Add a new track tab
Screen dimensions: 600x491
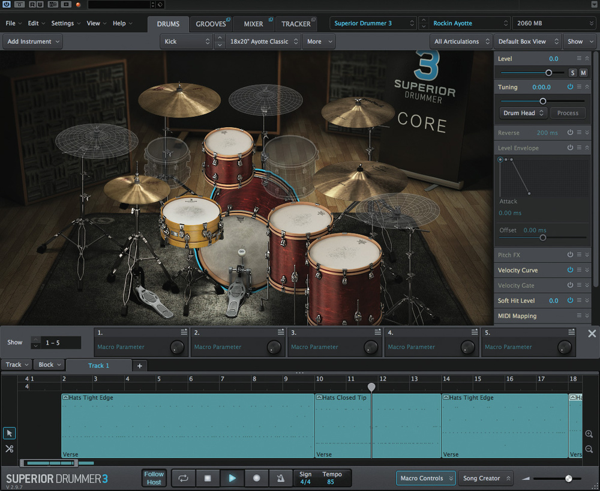point(139,366)
